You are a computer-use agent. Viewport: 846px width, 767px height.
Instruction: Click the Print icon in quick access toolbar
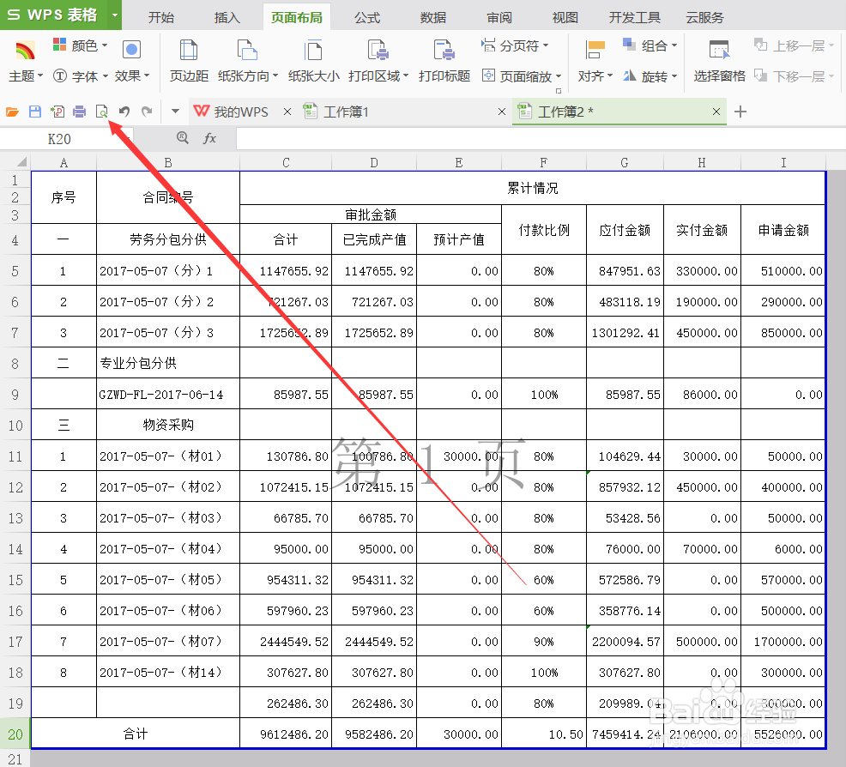click(x=81, y=112)
